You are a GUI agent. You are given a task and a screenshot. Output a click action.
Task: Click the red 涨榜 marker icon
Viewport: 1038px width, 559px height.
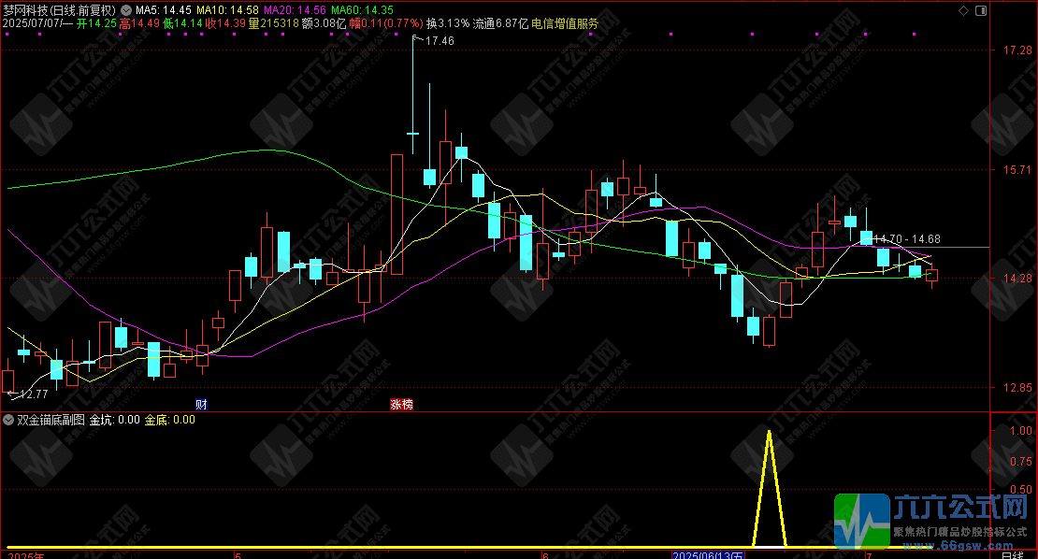[x=401, y=405]
